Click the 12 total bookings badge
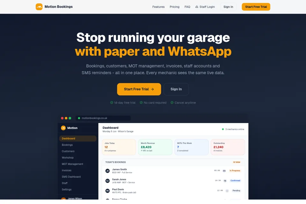306x204 pixels. 237,162
